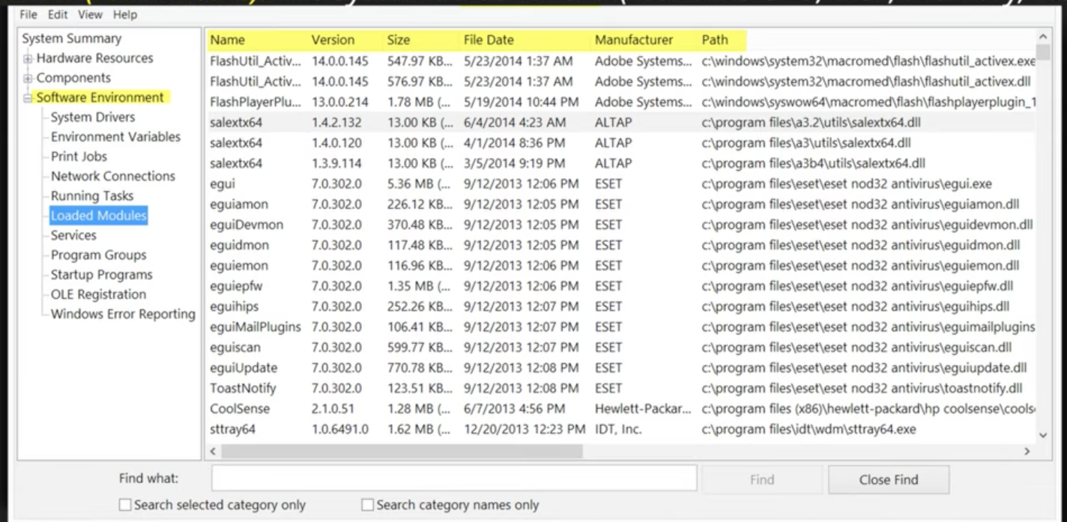Sort list by File Date column header

[x=525, y=40]
